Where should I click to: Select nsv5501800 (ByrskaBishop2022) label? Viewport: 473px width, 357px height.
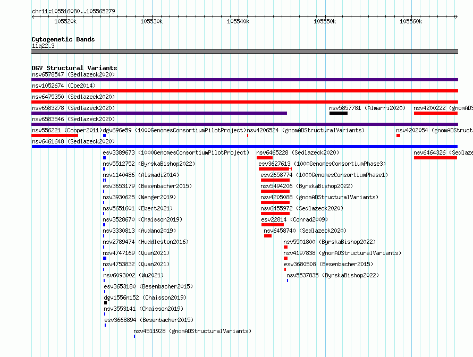[x=330, y=242]
